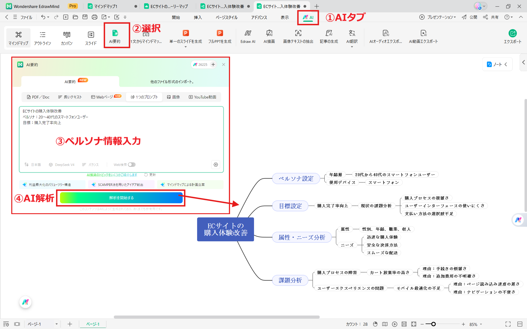Switch to Kanban view mode
527x329 pixels.
coord(67,38)
